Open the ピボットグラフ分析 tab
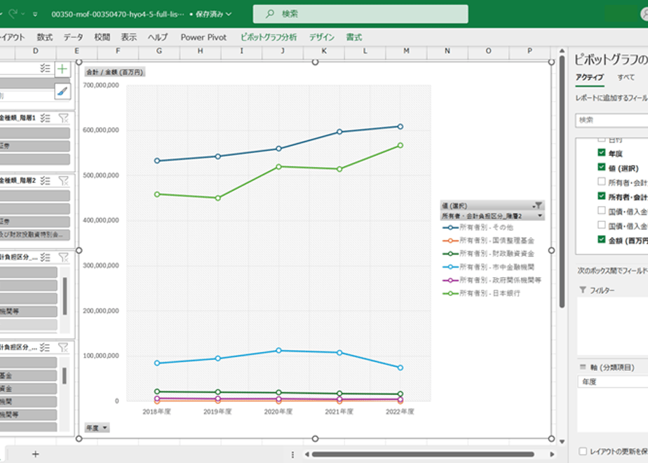 coord(269,37)
